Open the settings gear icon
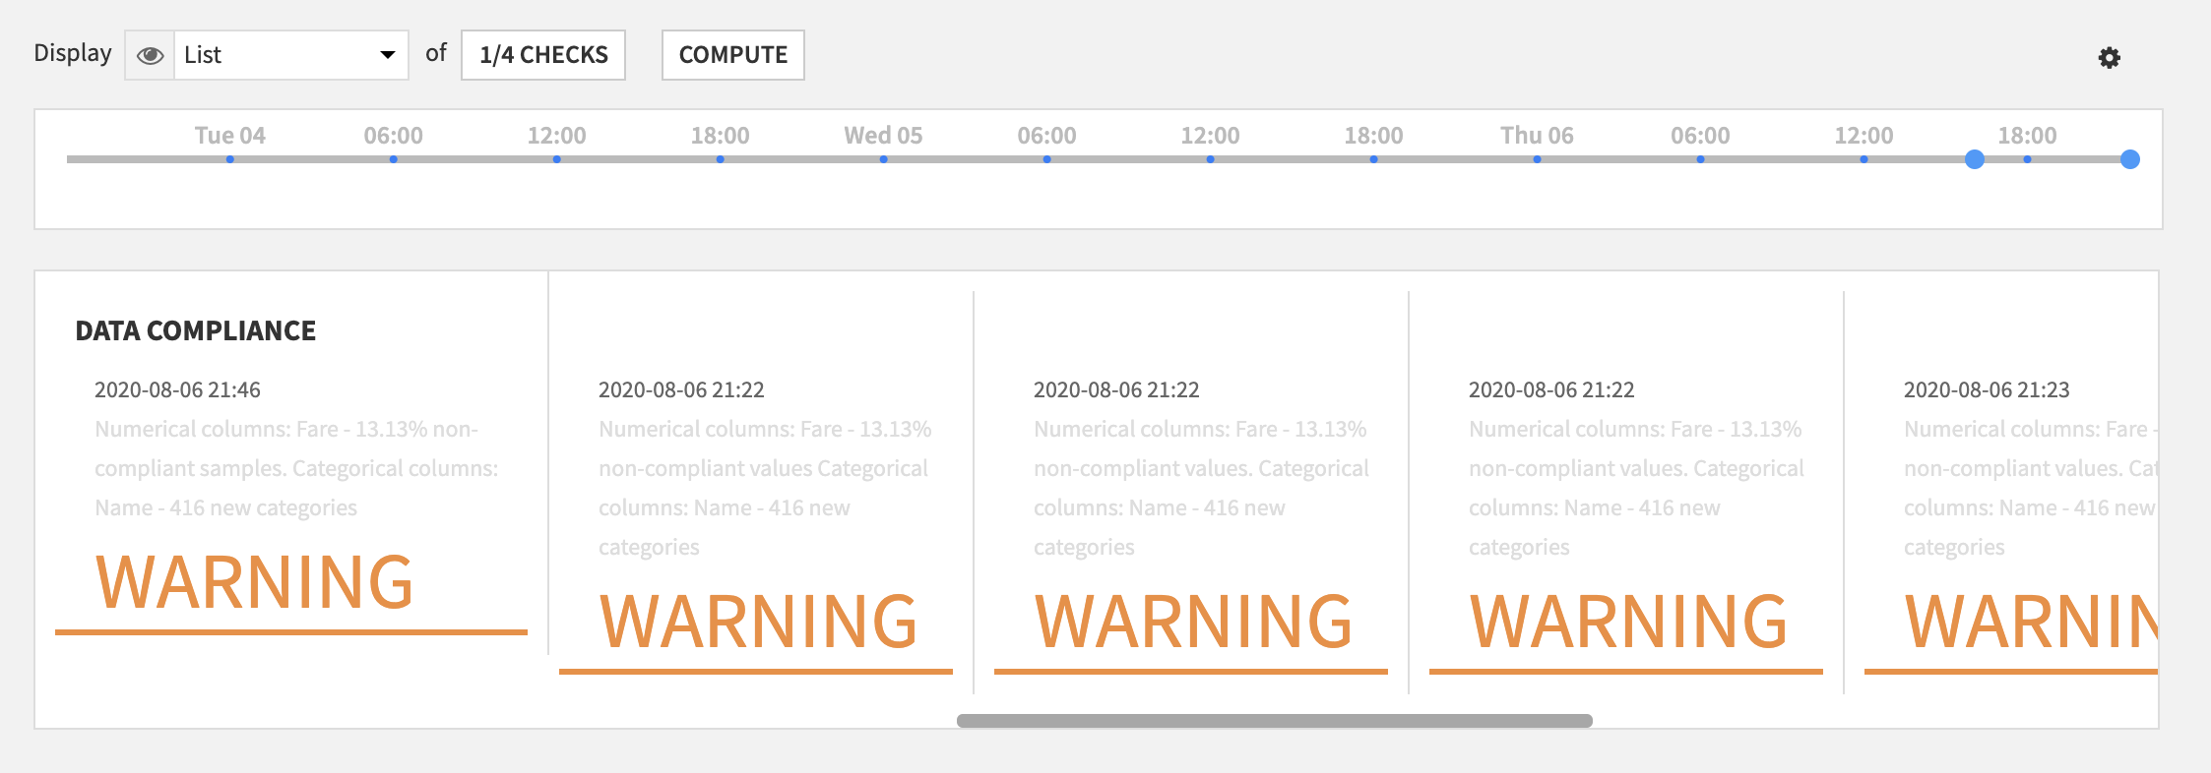The width and height of the screenshot is (2211, 773). 2109,58
